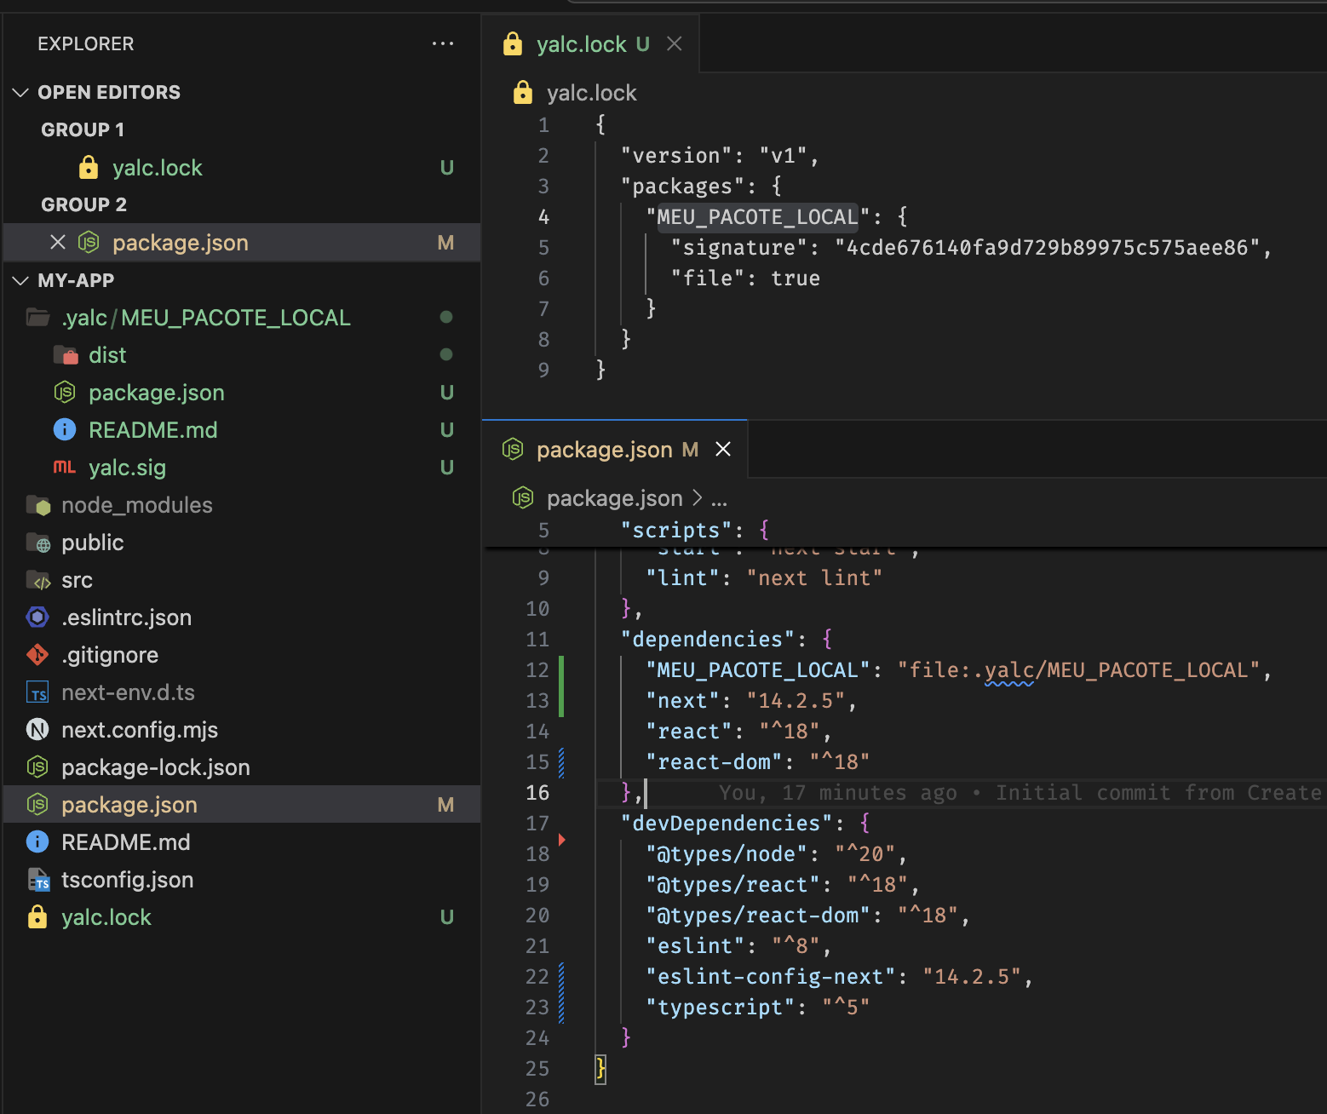Click the "devDependencies" key on line 17
The image size is (1327, 1114).
click(727, 824)
